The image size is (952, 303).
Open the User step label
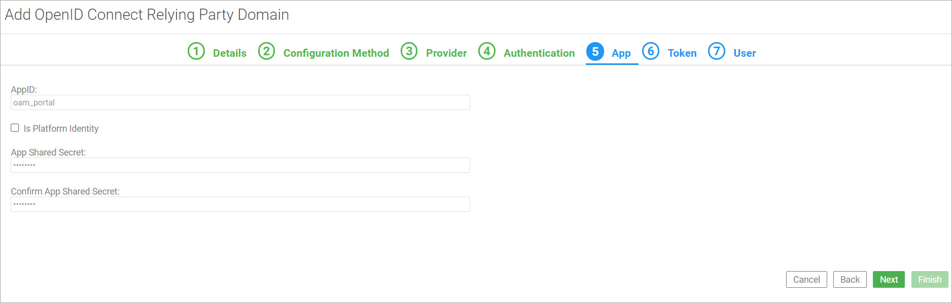(745, 53)
